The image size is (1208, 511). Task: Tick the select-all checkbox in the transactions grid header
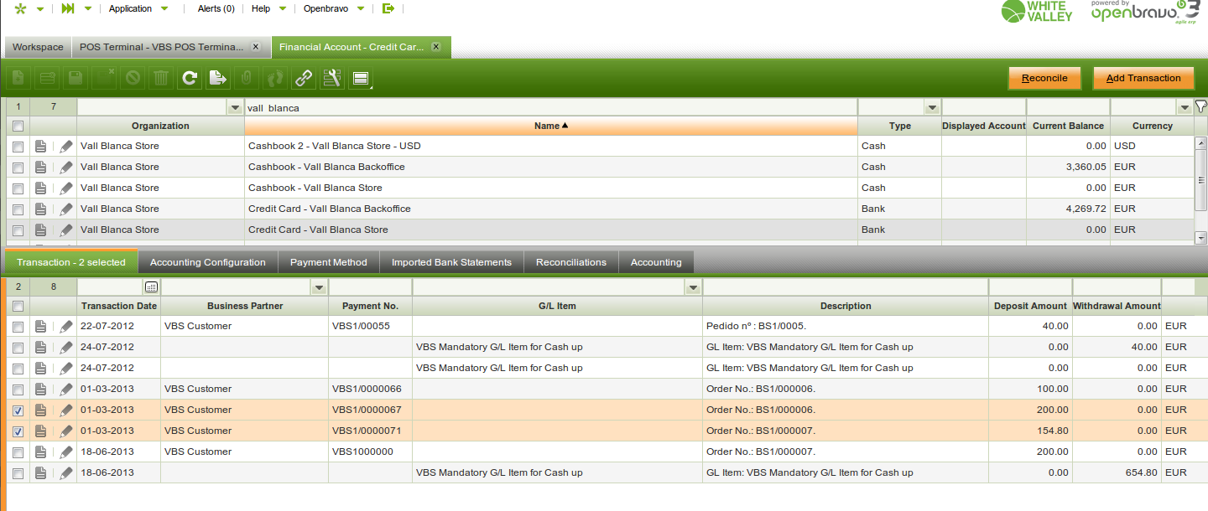click(x=18, y=306)
